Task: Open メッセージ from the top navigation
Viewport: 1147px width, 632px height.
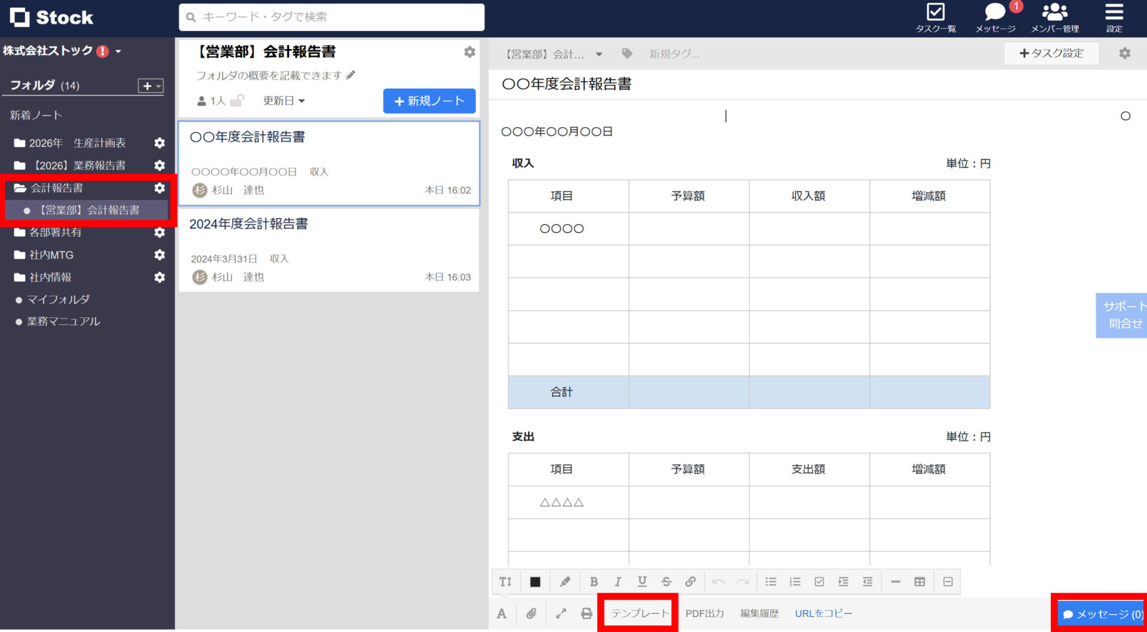Action: 995,12
